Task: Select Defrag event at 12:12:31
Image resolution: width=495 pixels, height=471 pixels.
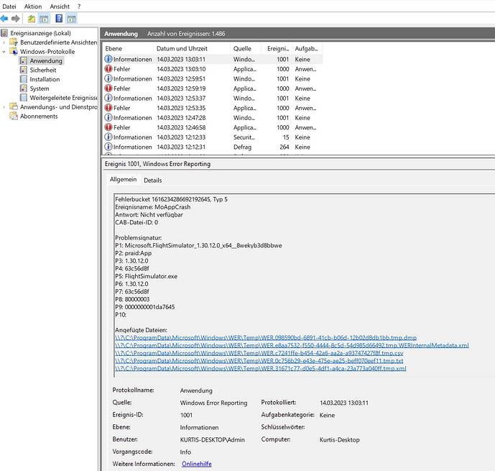Action: coord(213,147)
